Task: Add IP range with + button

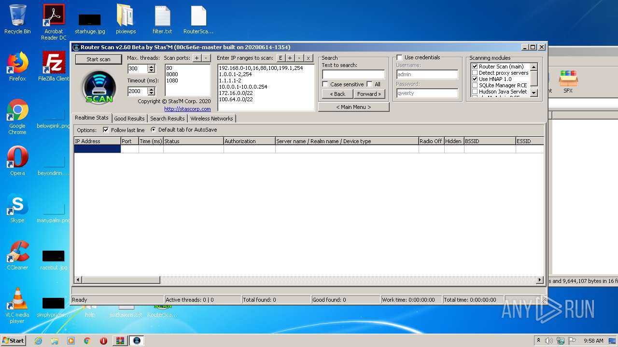Action: tap(290, 58)
